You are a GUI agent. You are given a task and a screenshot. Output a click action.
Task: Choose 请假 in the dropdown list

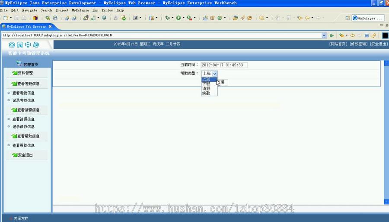click(x=209, y=89)
